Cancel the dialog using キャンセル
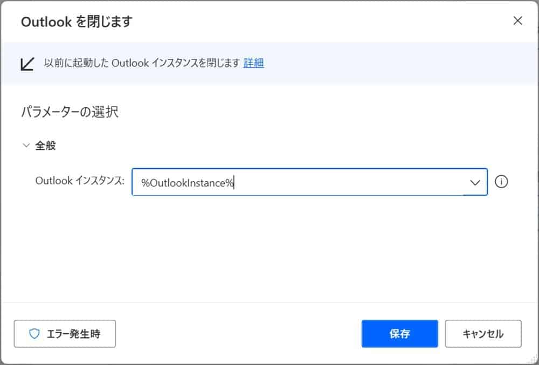The image size is (539, 365). tap(482, 334)
